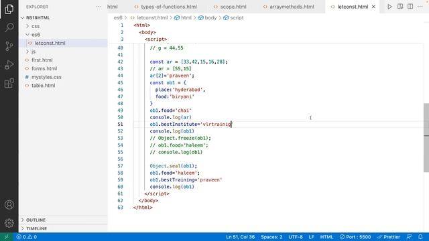Click Port : 5500 Live Server status
The width and height of the screenshot is (429, 241).
click(x=355, y=237)
